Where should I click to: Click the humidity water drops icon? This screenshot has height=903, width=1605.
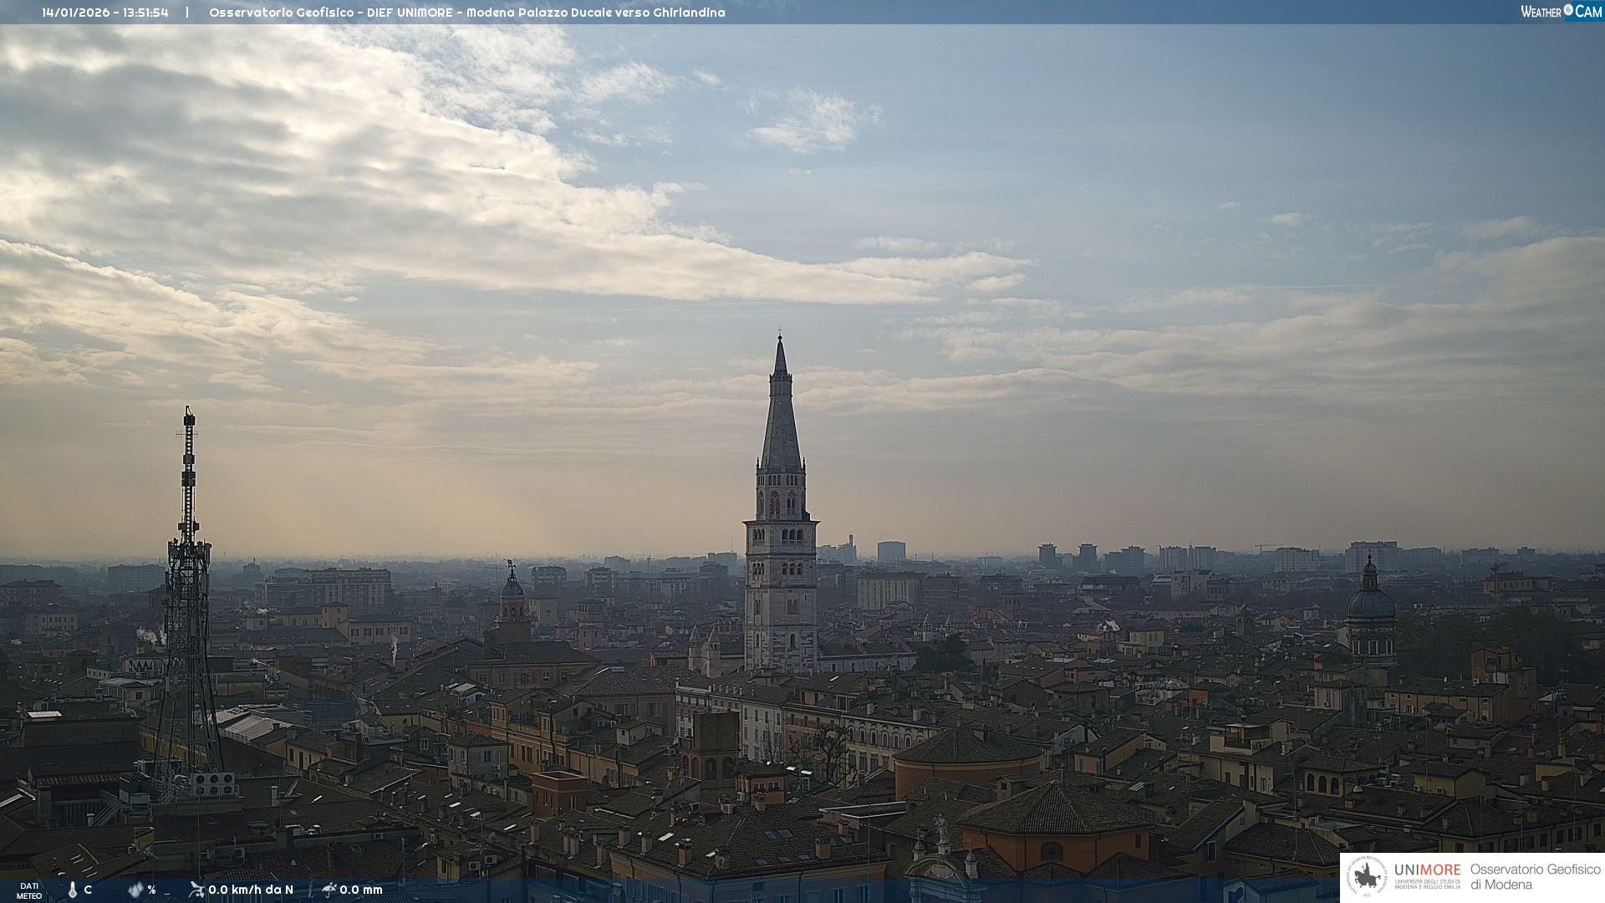(135, 890)
